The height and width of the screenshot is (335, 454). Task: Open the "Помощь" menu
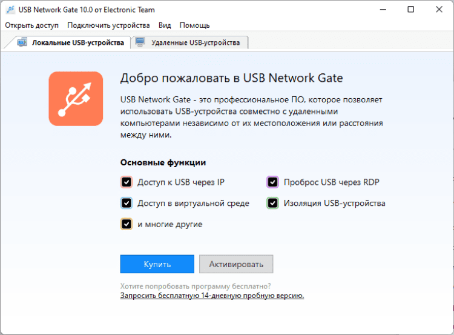pyautogui.click(x=195, y=25)
